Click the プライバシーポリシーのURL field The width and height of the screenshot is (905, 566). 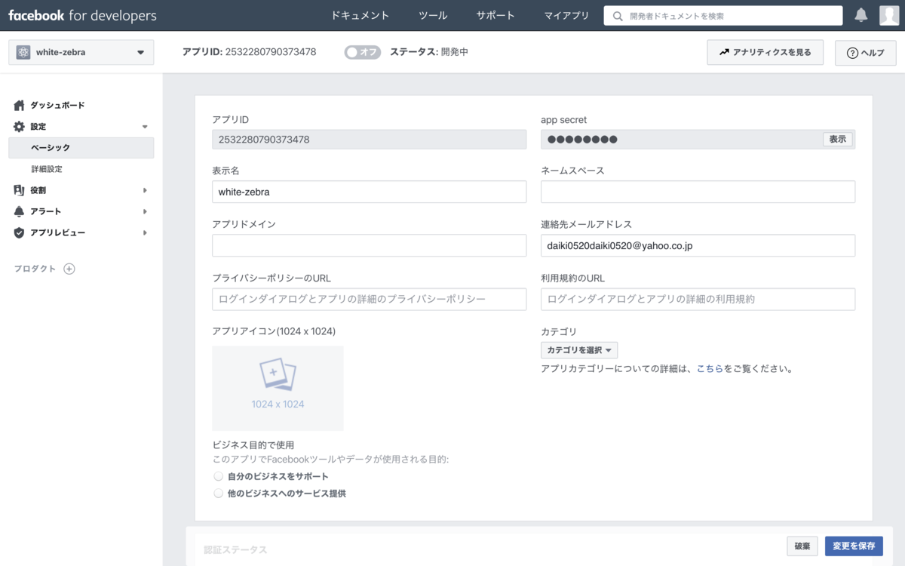pos(370,299)
